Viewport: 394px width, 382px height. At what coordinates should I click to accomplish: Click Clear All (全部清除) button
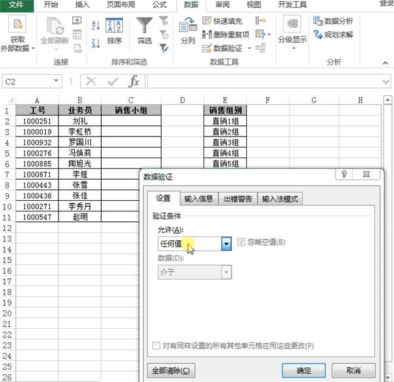click(171, 370)
